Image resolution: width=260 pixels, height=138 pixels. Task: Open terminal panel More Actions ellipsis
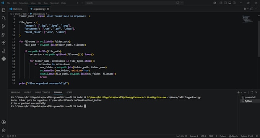coord(245,92)
